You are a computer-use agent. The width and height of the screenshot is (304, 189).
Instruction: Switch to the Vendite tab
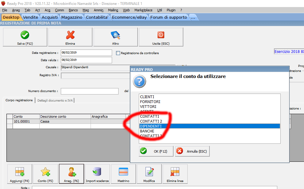click(30, 17)
